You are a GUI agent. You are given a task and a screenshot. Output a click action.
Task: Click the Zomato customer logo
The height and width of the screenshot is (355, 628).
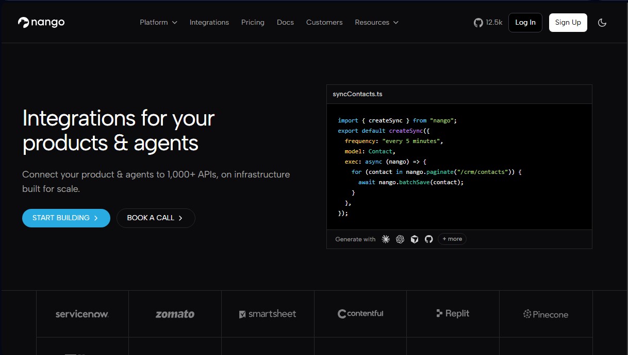175,314
